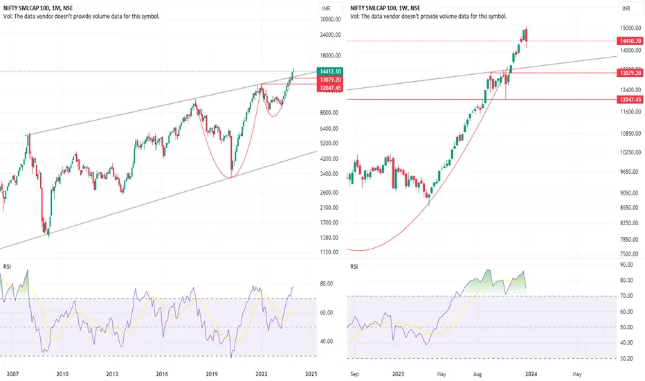Viewport: 645px width, 381px height.
Task: Select the NIFTY SMLCAP 100, 1W, NSE legend title
Action: 385,8
